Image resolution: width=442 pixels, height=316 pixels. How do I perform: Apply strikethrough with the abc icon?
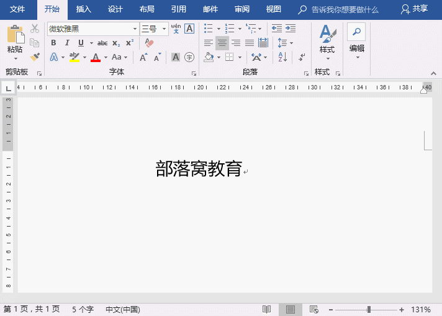[102, 43]
